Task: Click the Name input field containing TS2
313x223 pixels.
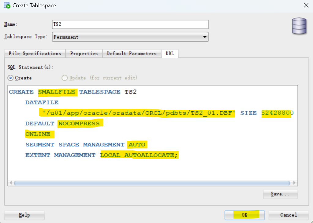Action: tap(130, 24)
